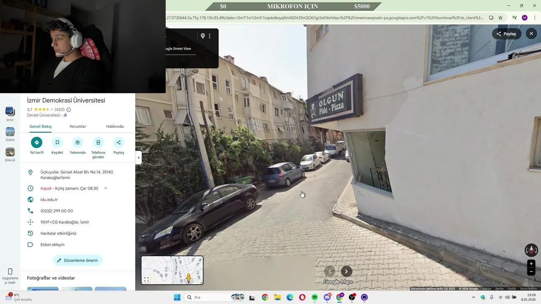Click the address Üçkuyular, Gürsel Aksel Blv
541x304 pixels.
coord(77,175)
